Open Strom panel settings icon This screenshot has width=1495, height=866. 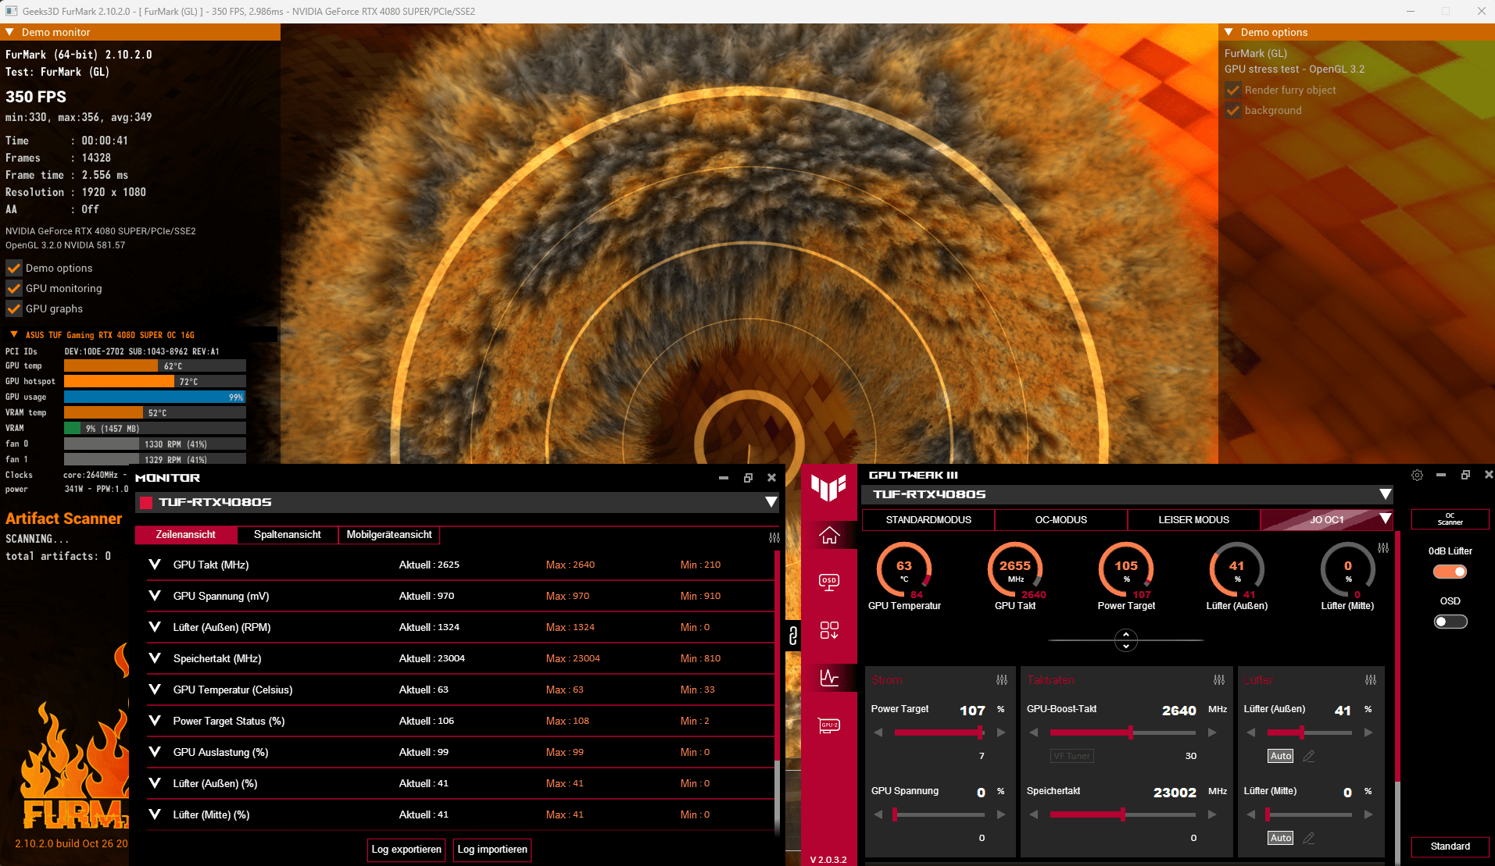[x=1002, y=680]
